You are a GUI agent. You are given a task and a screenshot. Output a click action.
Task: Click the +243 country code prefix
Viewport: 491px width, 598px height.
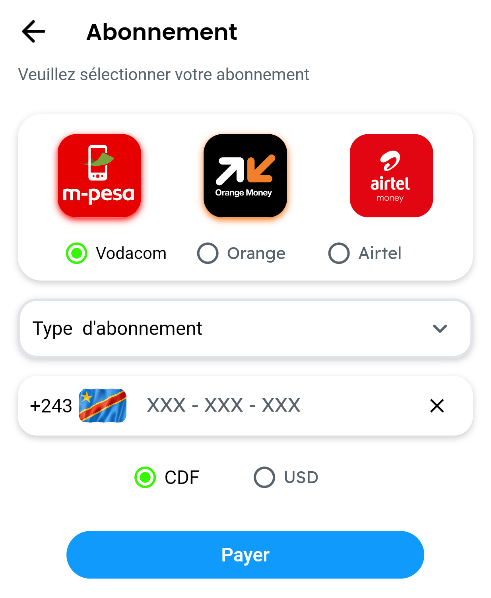click(51, 406)
